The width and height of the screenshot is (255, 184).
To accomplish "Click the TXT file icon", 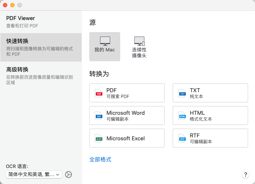I will [182, 93].
